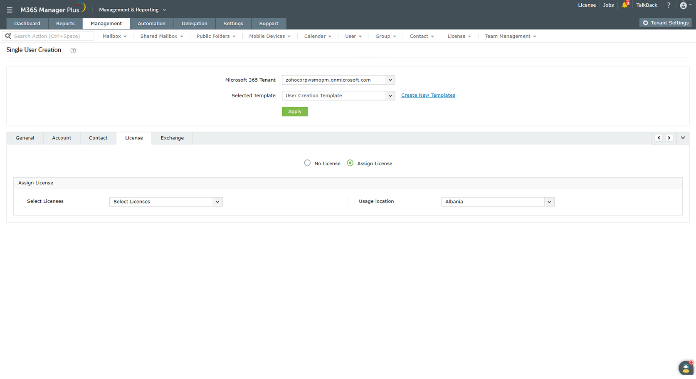Click the M365 Manager Plus logo
696x379 pixels.
(x=53, y=9)
